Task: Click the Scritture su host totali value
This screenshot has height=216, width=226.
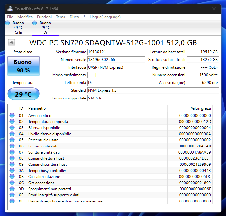Action: click(x=203, y=60)
